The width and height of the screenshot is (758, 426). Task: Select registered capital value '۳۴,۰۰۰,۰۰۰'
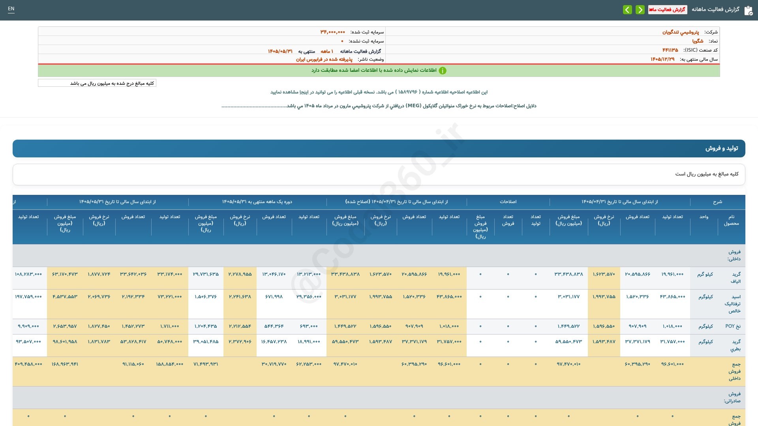coord(332,32)
